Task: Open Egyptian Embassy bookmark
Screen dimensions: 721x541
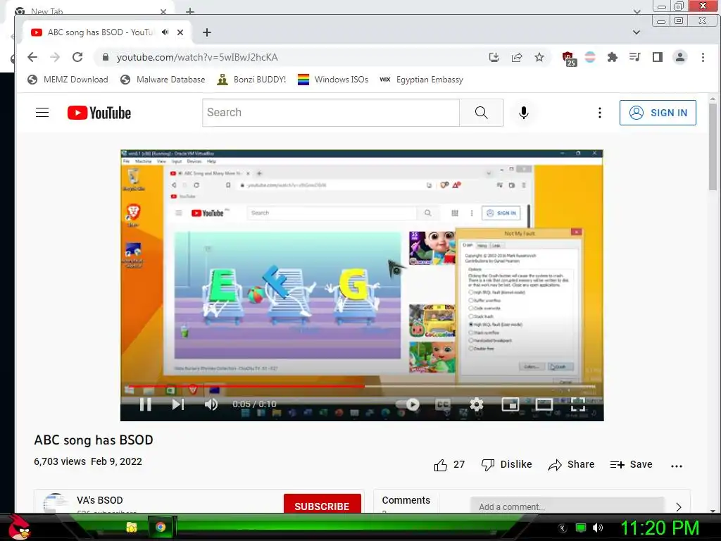Action: tap(421, 80)
